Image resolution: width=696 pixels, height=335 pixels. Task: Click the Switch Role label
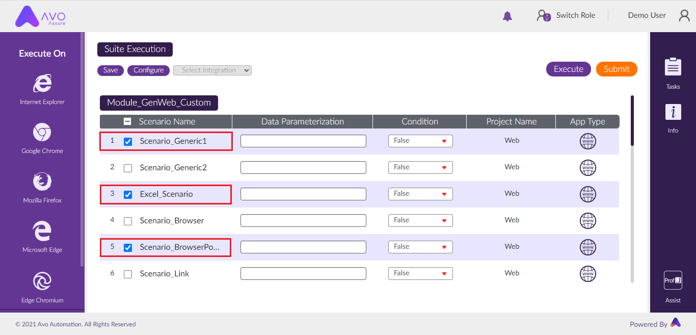click(576, 15)
